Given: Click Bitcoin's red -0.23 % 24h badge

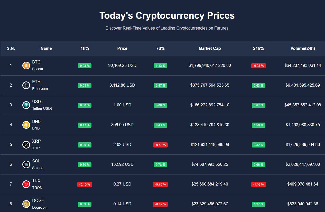Looking at the screenshot, I should [258, 66].
